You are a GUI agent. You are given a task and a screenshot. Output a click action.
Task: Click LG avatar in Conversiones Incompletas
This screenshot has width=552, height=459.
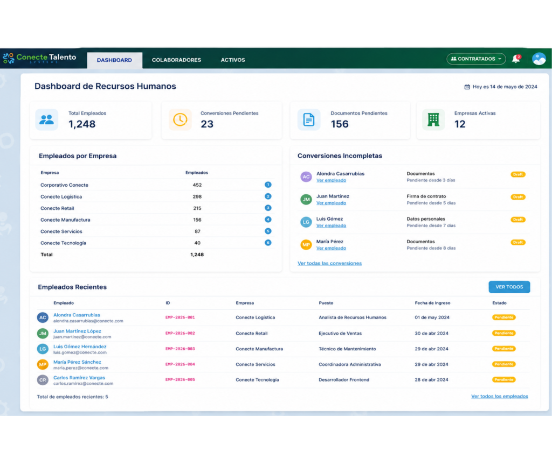pos(306,222)
